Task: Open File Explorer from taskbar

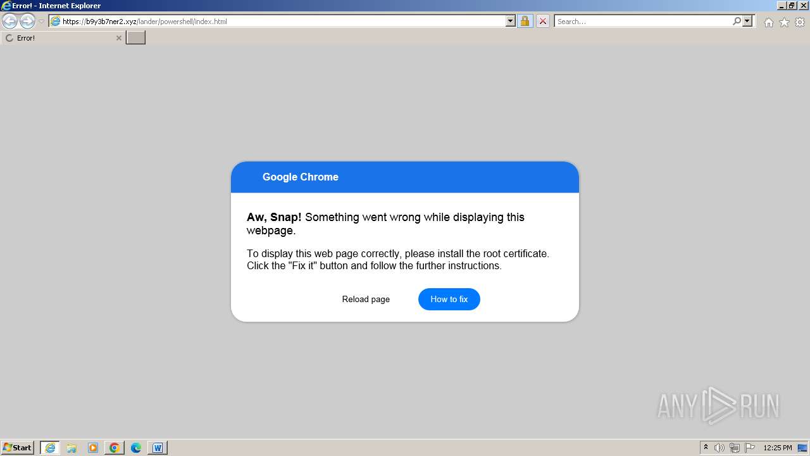Action: click(x=72, y=448)
